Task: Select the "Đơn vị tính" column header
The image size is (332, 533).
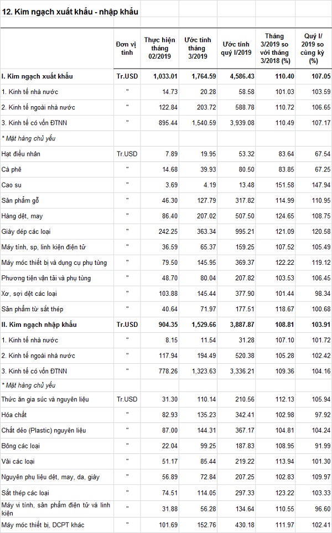Action: click(x=126, y=48)
